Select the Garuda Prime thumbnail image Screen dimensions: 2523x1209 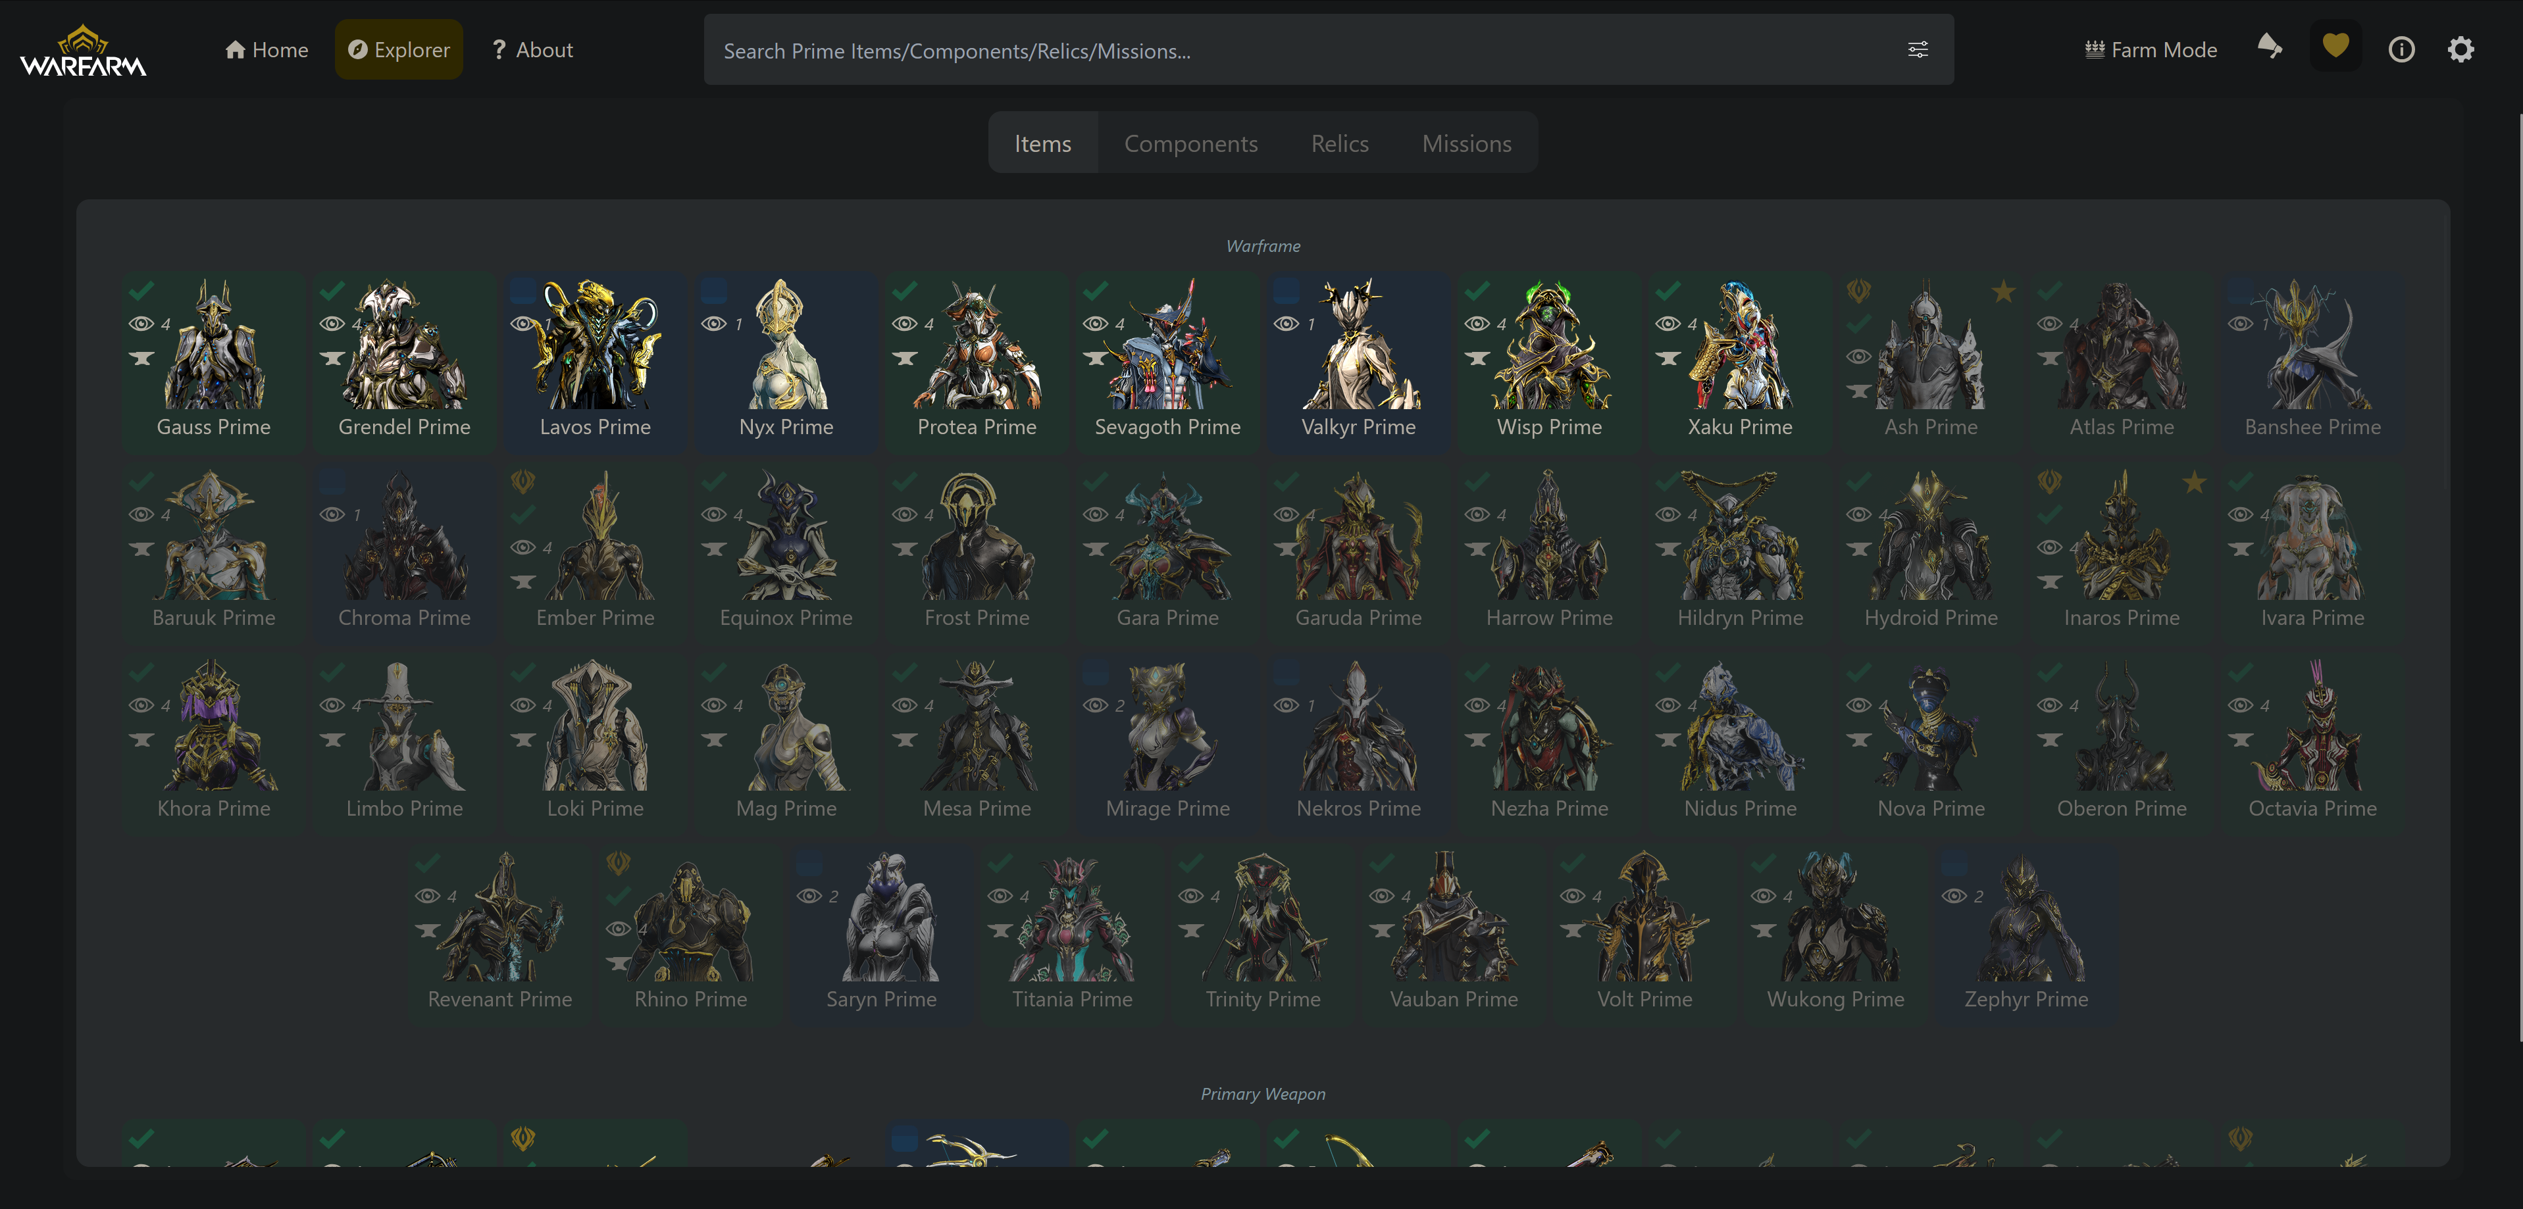click(1358, 535)
